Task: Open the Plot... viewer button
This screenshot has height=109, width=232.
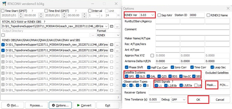Action: point(13,105)
